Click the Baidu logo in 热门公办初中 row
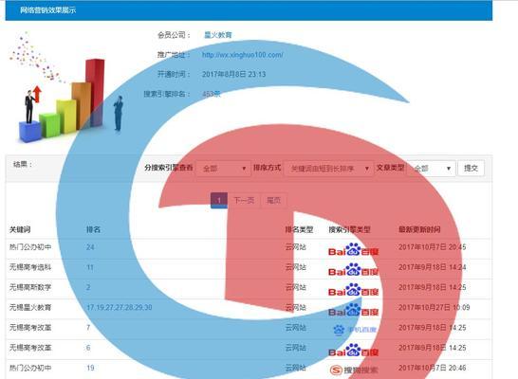Screen dimensions: 518x379 click(x=353, y=250)
